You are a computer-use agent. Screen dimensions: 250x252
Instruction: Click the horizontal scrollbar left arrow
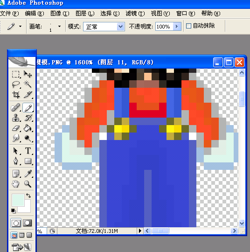147,231
